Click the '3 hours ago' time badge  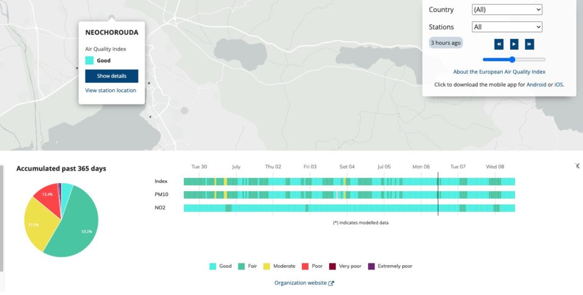pyautogui.click(x=445, y=42)
